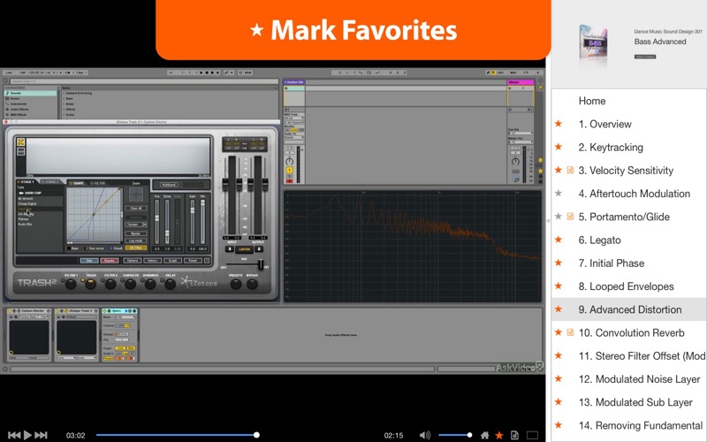Viewport: 707px width, 442px height.
Task: Open History in Trash 2
Action: click(152, 261)
